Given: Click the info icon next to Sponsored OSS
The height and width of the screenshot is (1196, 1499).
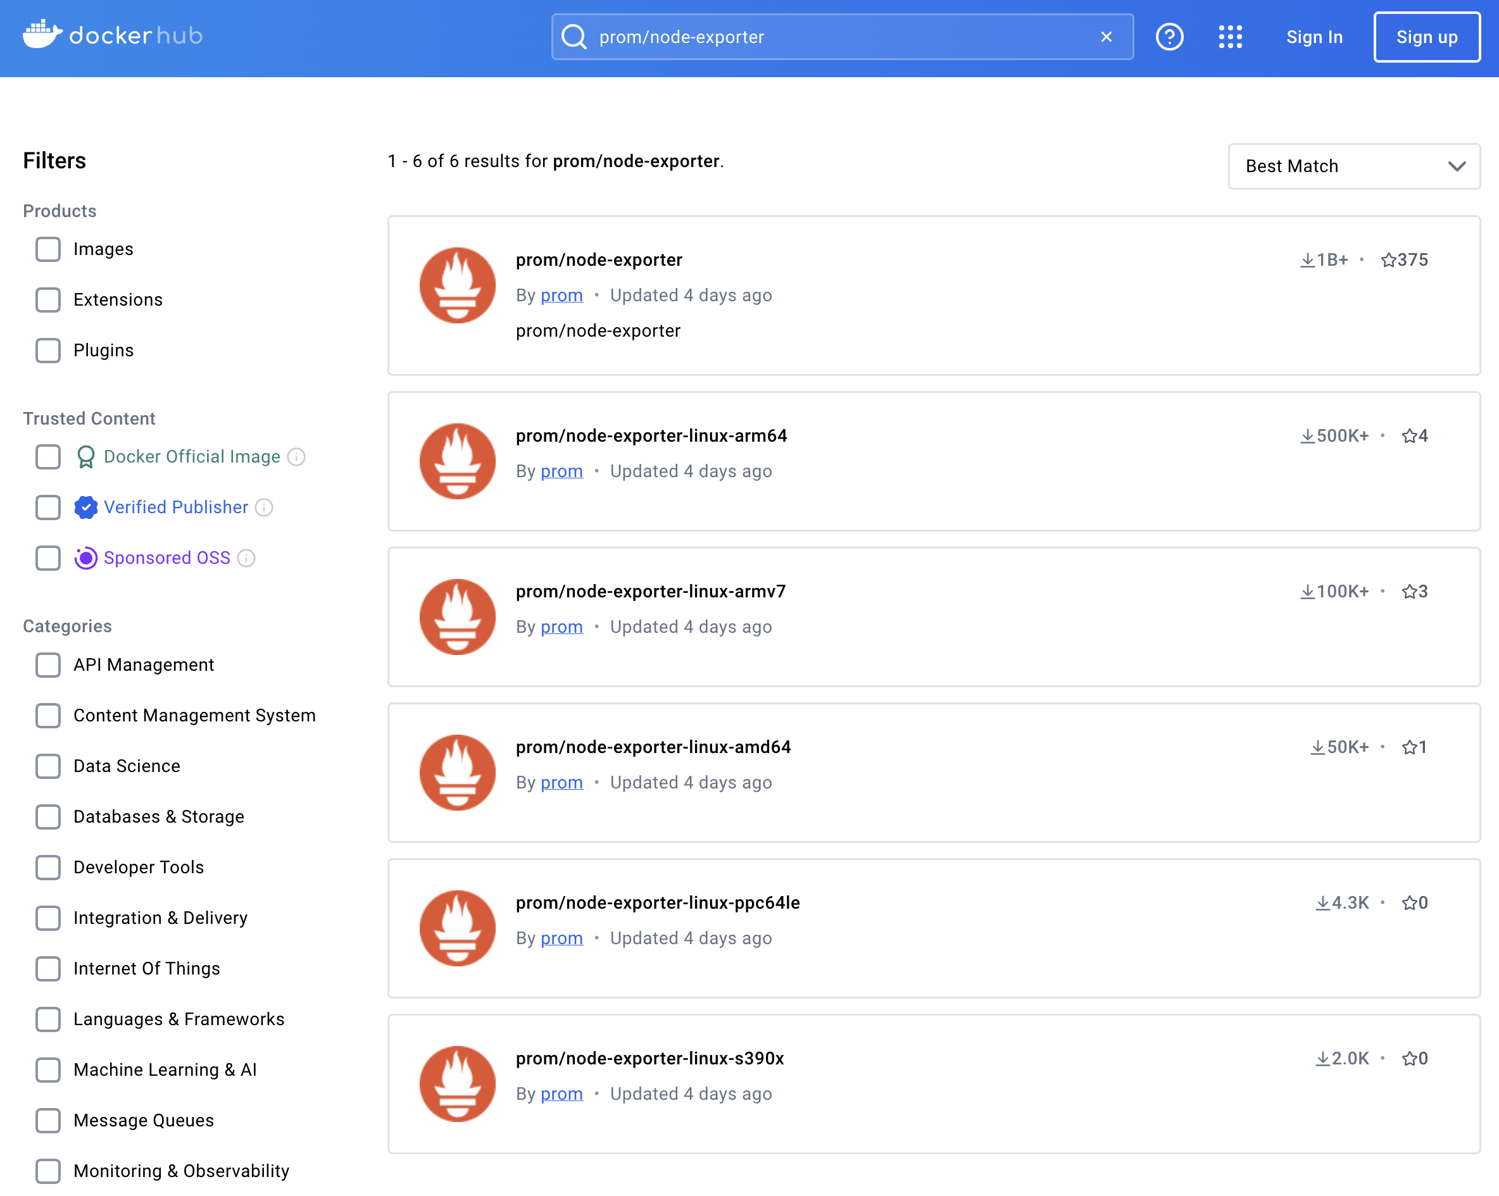Looking at the screenshot, I should (246, 558).
